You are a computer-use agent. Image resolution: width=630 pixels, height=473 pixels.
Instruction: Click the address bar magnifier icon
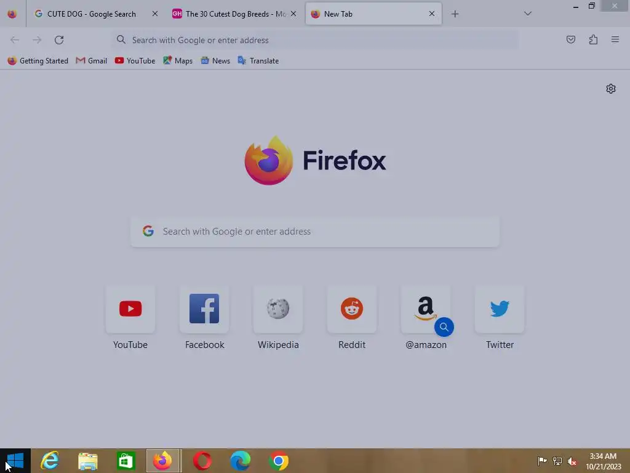tap(121, 39)
